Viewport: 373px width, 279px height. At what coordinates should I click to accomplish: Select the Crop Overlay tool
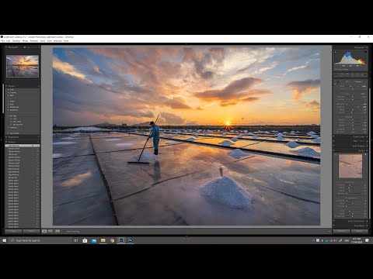(337, 74)
